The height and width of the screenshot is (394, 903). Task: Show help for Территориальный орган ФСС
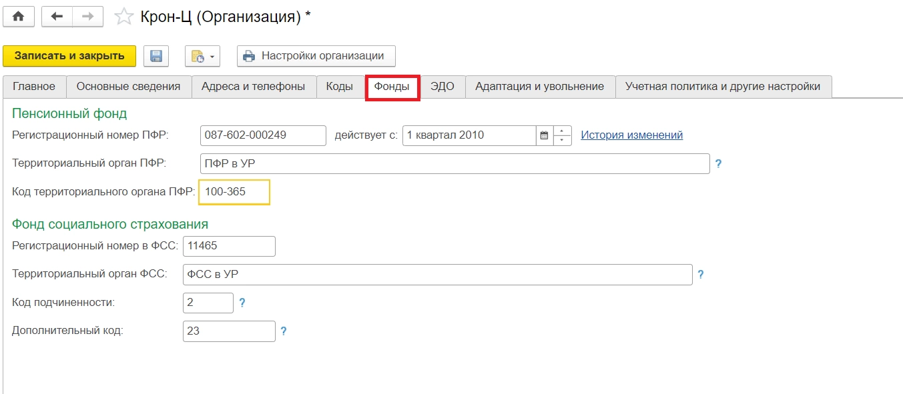point(701,274)
